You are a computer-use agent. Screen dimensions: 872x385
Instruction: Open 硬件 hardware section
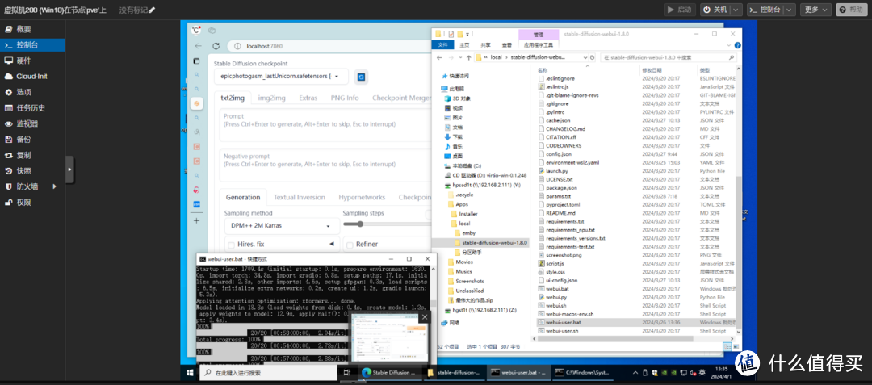click(23, 61)
